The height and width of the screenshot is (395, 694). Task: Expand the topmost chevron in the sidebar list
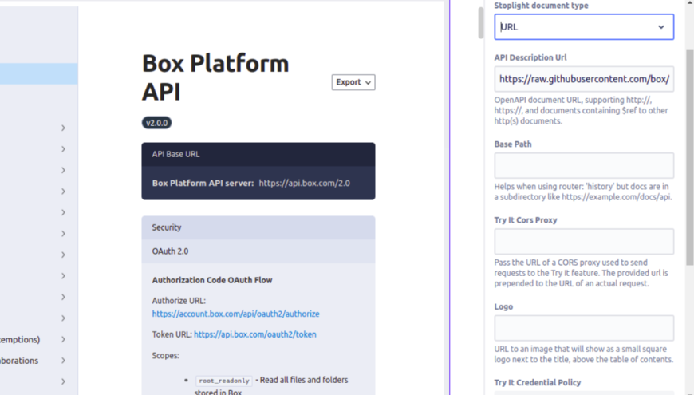click(x=63, y=128)
